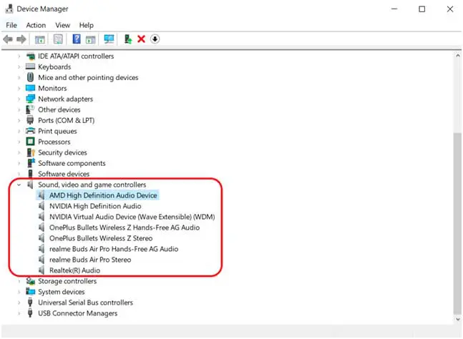Click the Keyboards category icon

pyautogui.click(x=30, y=67)
